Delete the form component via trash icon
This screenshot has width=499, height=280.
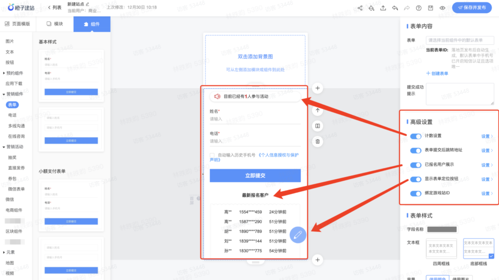pos(317,141)
